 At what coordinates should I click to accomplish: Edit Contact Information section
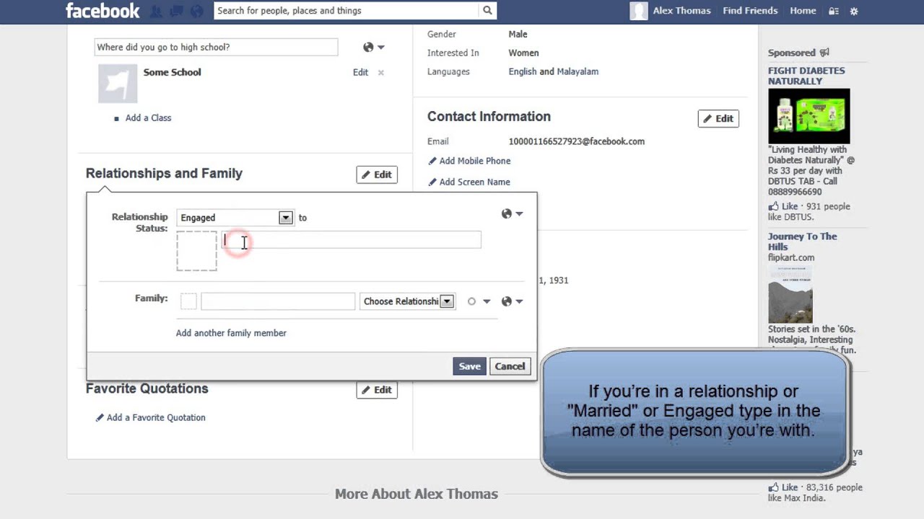pos(718,118)
